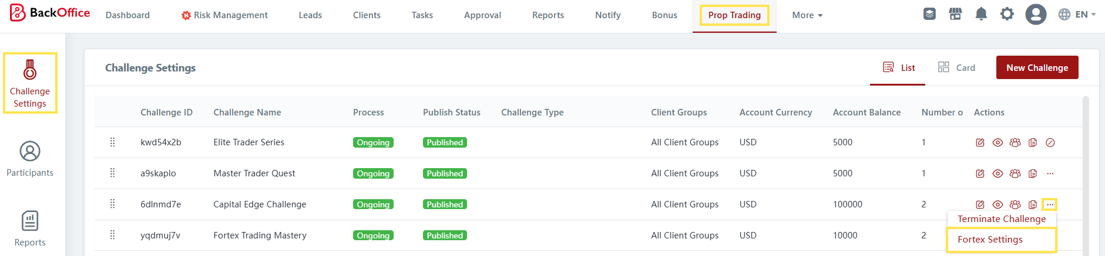Viewport: 1105px width, 256px height.
Task: Open participants icon for Master Trader Quest
Action: pos(1015,173)
